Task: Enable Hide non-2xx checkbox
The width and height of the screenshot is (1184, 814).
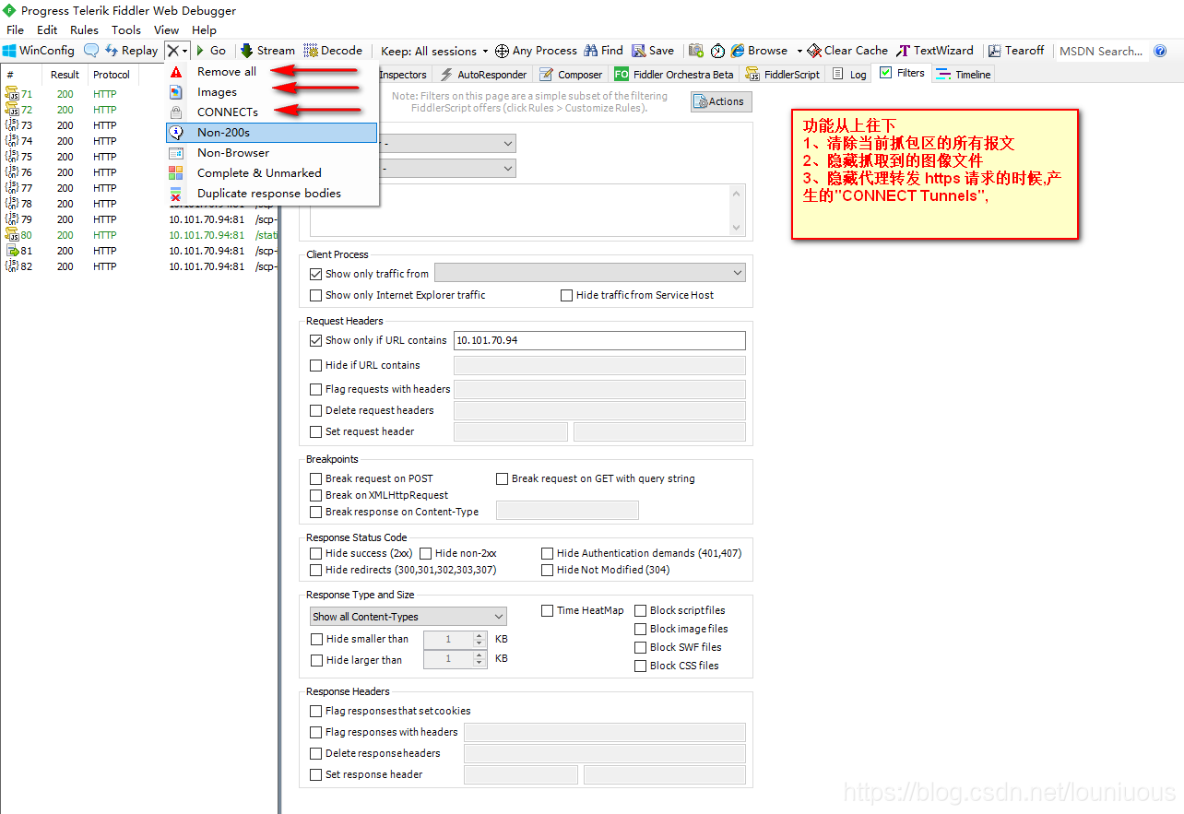Action: tap(426, 553)
